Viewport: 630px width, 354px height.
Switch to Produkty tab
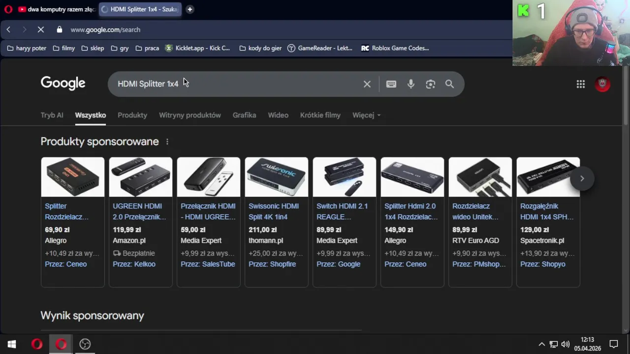pyautogui.click(x=132, y=115)
